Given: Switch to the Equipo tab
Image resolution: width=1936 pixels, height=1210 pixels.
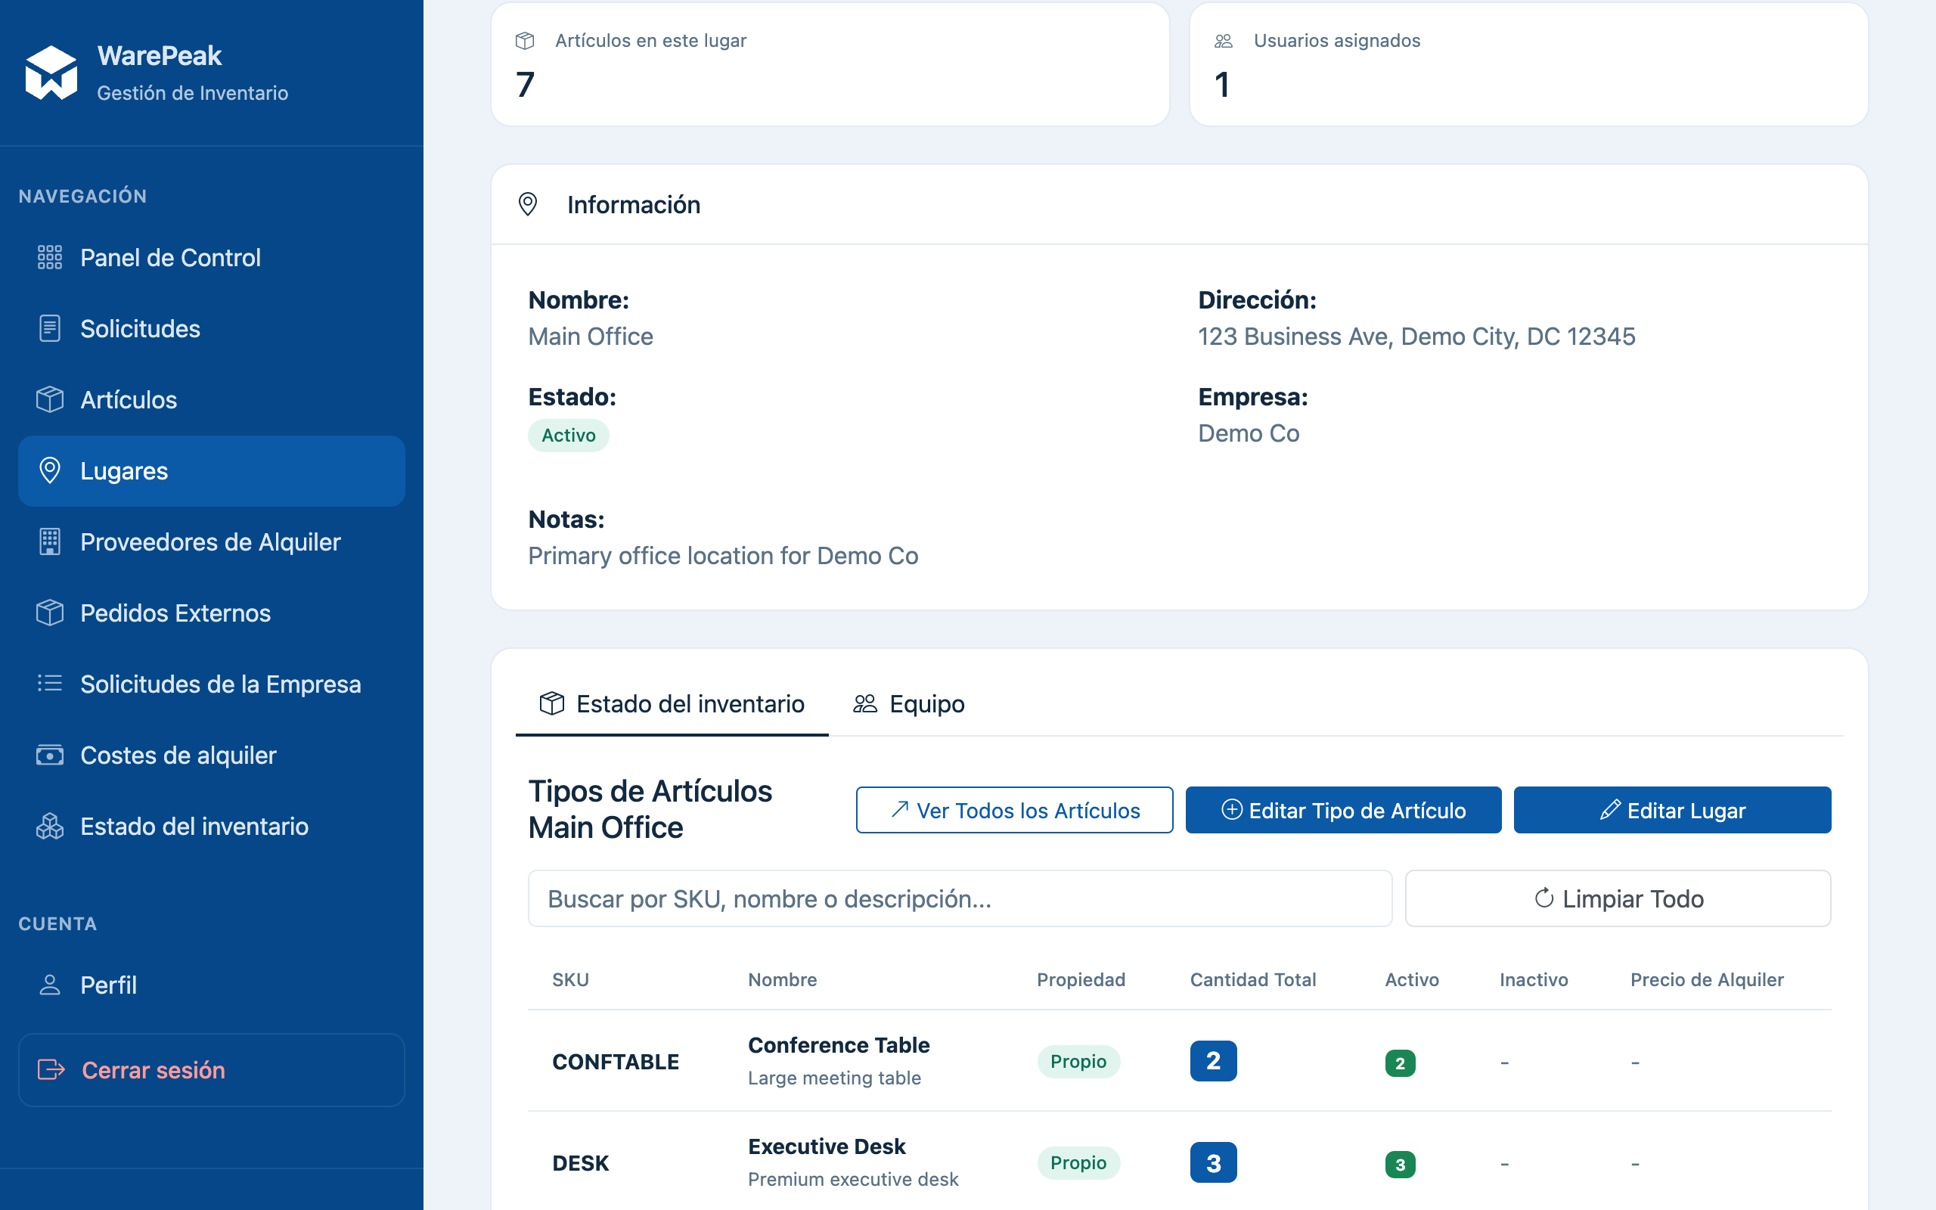Looking at the screenshot, I should 909,703.
